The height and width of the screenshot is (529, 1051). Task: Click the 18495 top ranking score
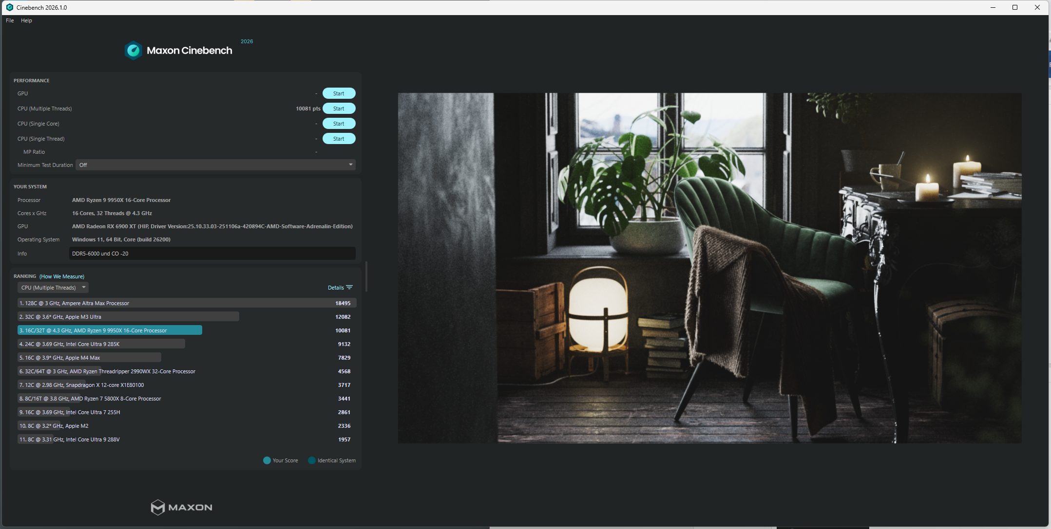coord(343,303)
